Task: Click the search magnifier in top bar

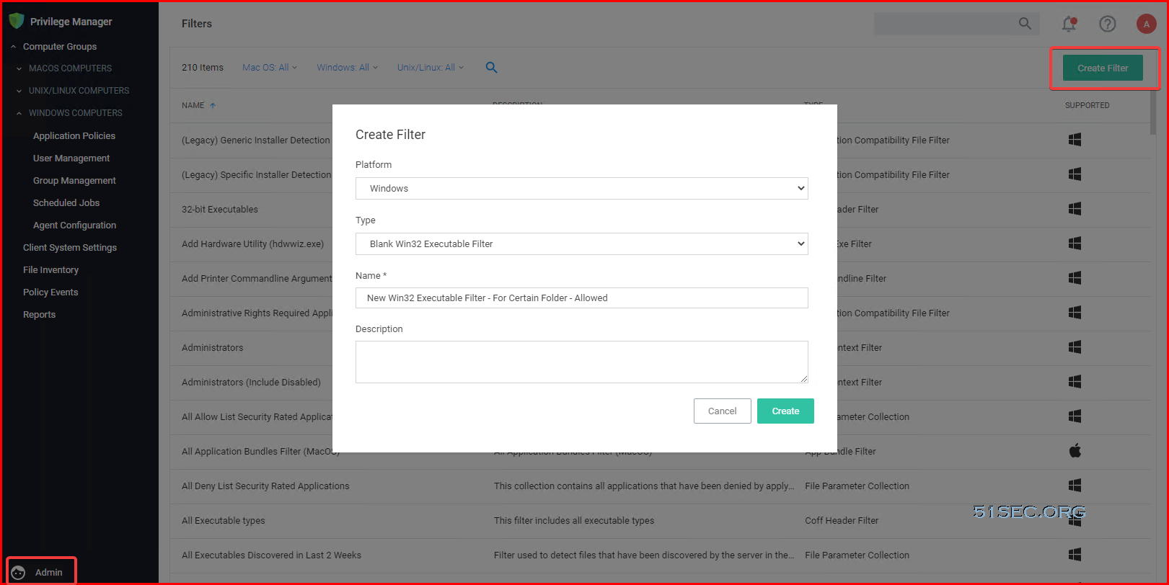Action: coord(1025,24)
